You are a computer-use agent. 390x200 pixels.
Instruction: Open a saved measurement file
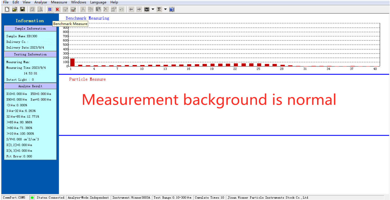tap(15, 9)
